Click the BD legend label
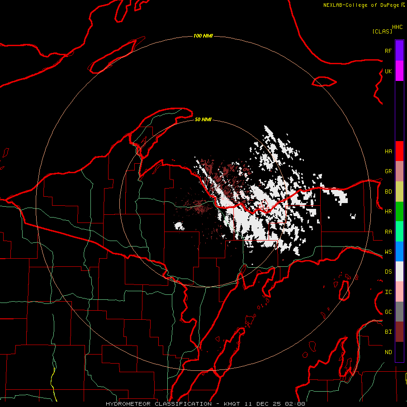This screenshot has width=407, height=407. [388, 192]
